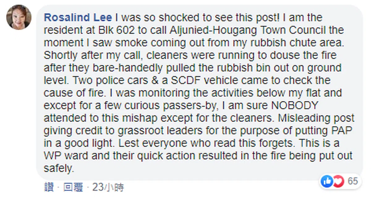
Task: Open the Rosalind Lee profile name link
Action: (x=78, y=17)
